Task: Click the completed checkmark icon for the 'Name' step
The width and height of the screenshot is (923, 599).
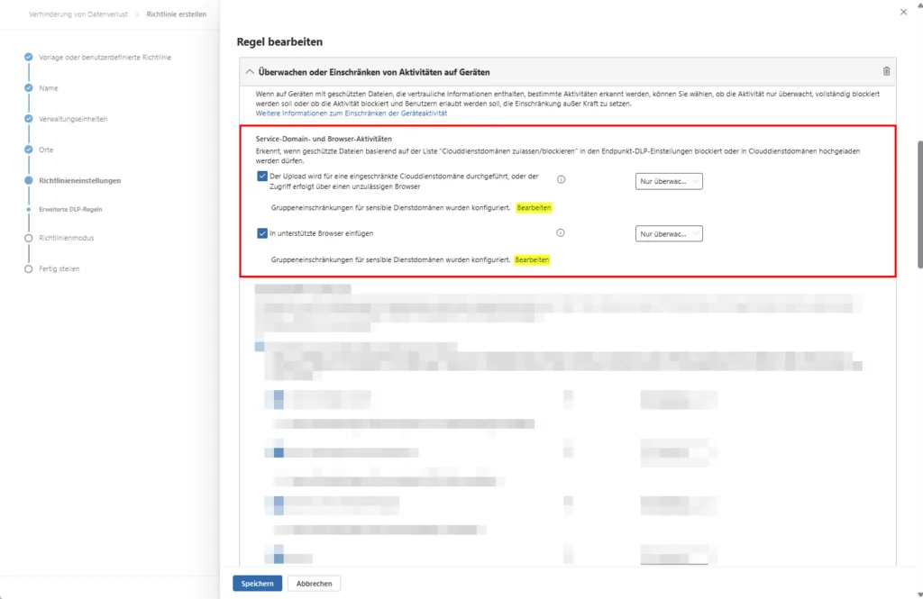Action: 29,88
